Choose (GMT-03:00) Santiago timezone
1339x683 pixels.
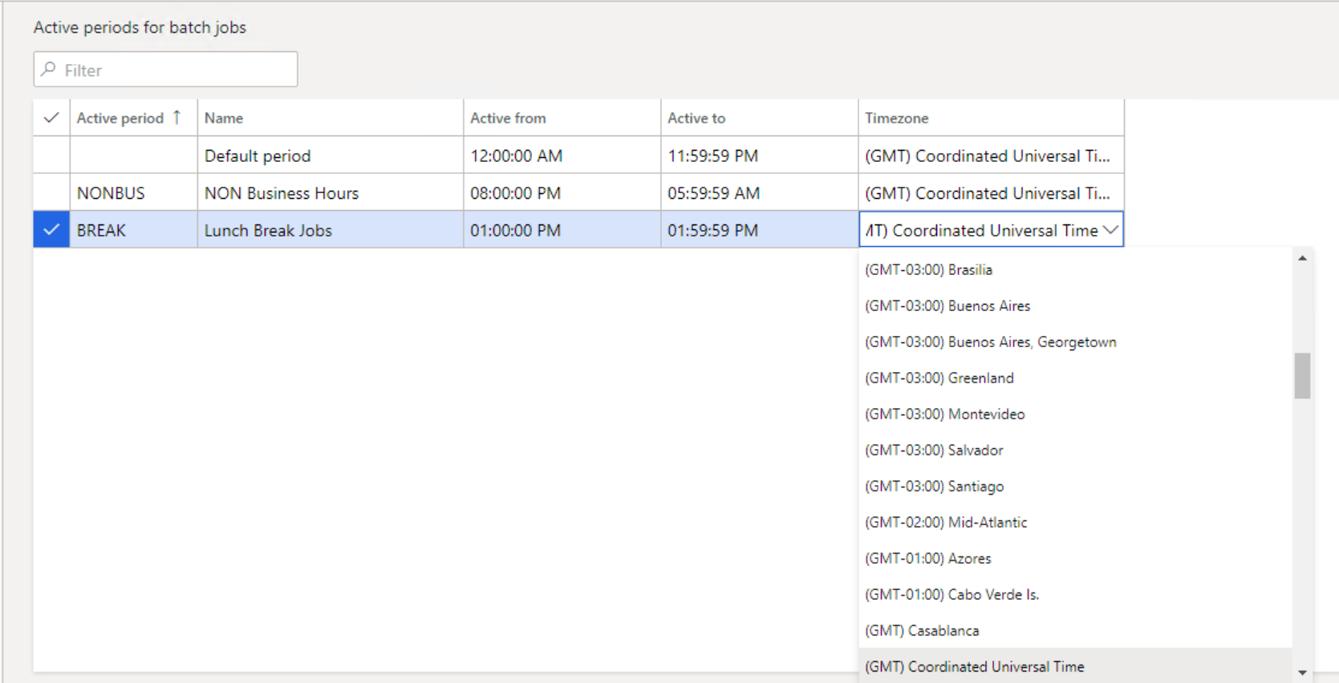point(1075,486)
